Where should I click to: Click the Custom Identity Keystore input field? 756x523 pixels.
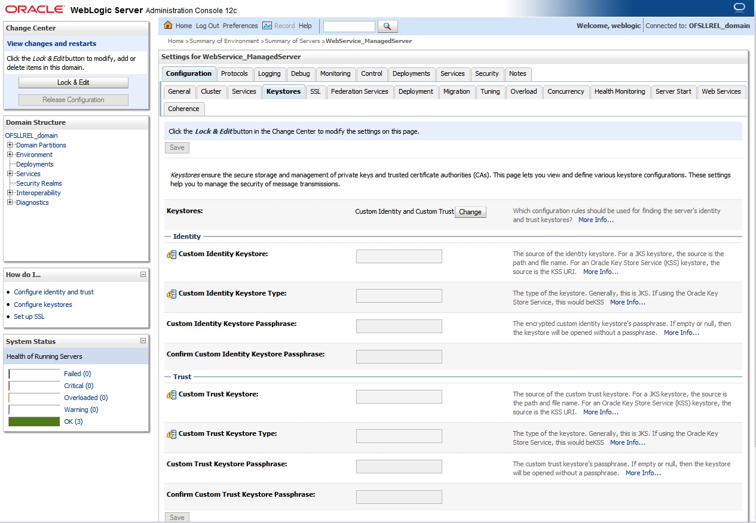[399, 257]
